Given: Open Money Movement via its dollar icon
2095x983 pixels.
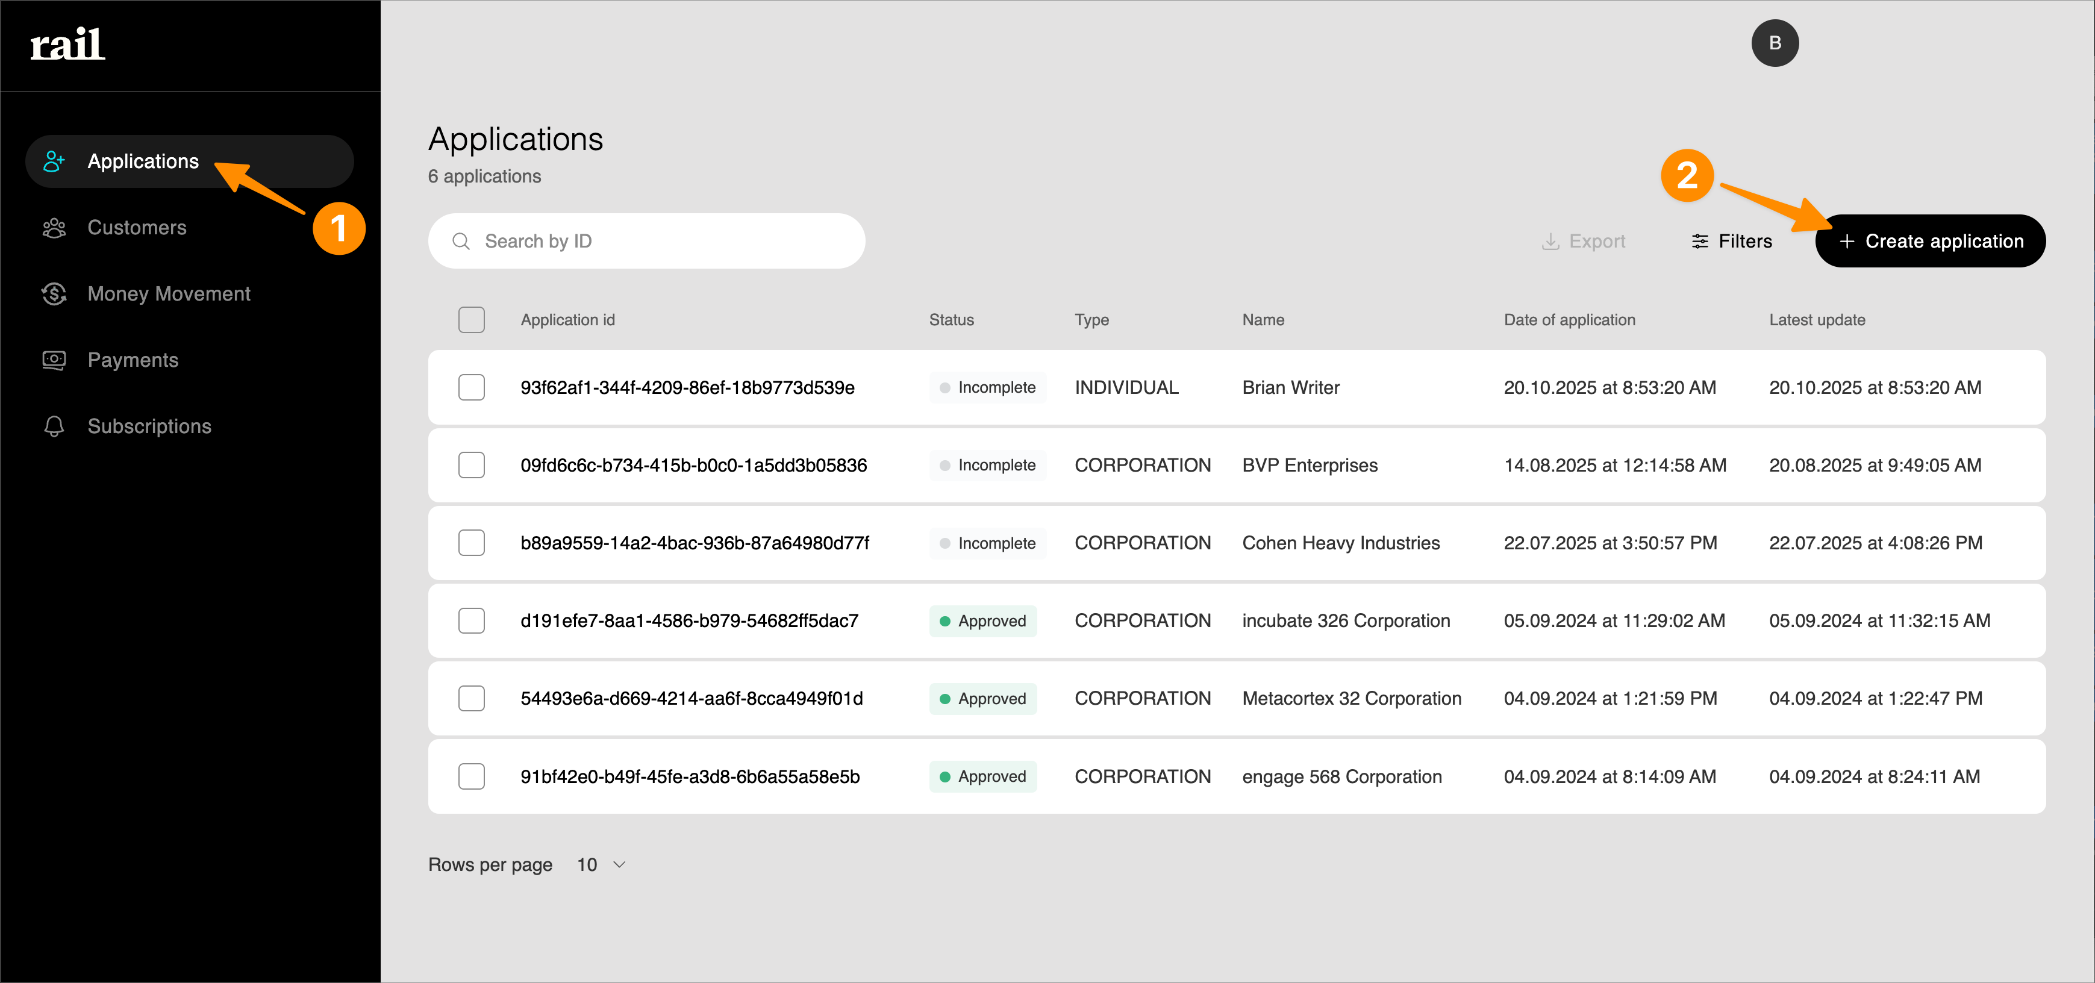Looking at the screenshot, I should (54, 293).
